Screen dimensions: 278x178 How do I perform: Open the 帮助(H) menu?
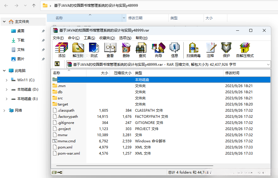pos(141,38)
